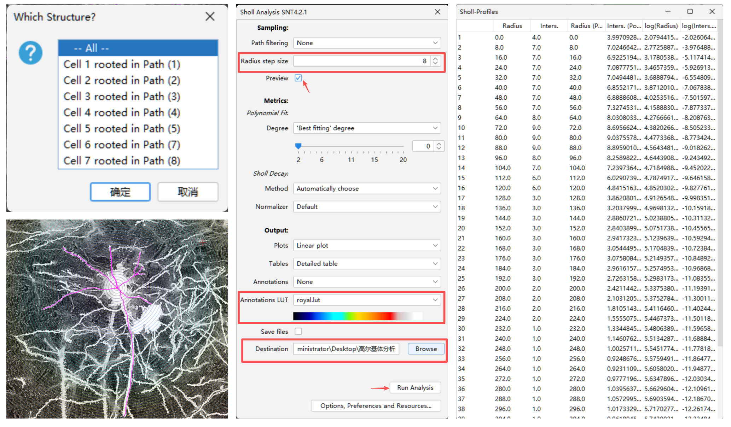Image resolution: width=731 pixels, height=427 pixels.
Task: Enable the Save files checkbox
Action: (x=298, y=331)
